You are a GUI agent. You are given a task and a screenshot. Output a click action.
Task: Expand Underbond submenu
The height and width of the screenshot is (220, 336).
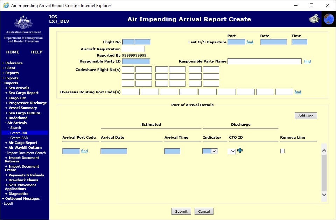pos(16,118)
